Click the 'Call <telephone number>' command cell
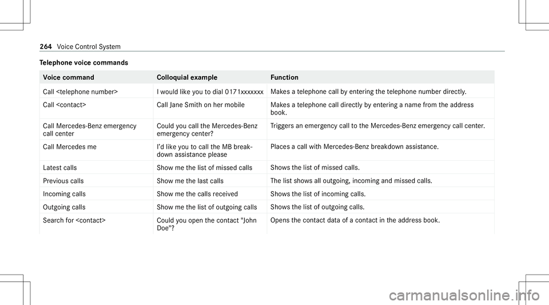Screen dimensions: 549x305 click(80, 92)
